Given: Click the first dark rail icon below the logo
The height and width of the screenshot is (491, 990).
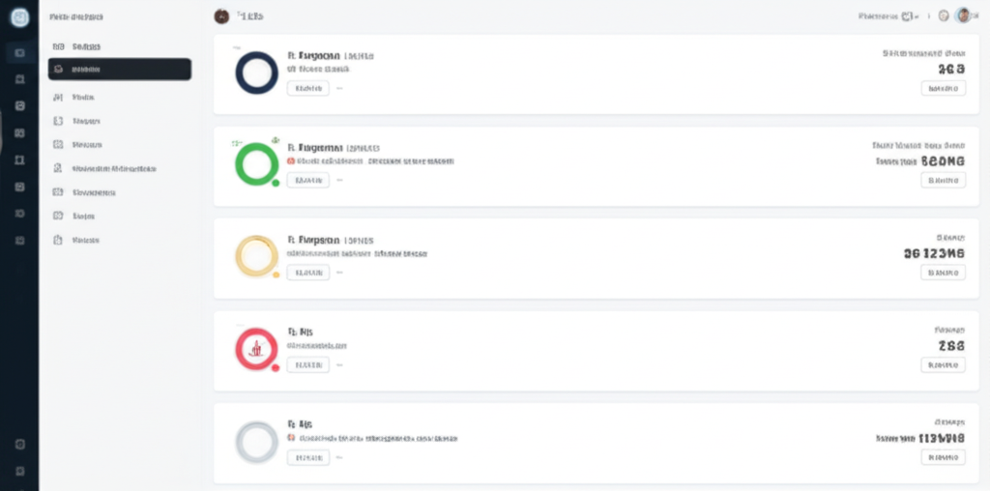Looking at the screenshot, I should 19,53.
